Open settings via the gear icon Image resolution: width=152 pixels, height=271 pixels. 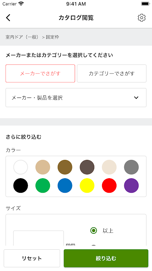pyautogui.click(x=142, y=18)
